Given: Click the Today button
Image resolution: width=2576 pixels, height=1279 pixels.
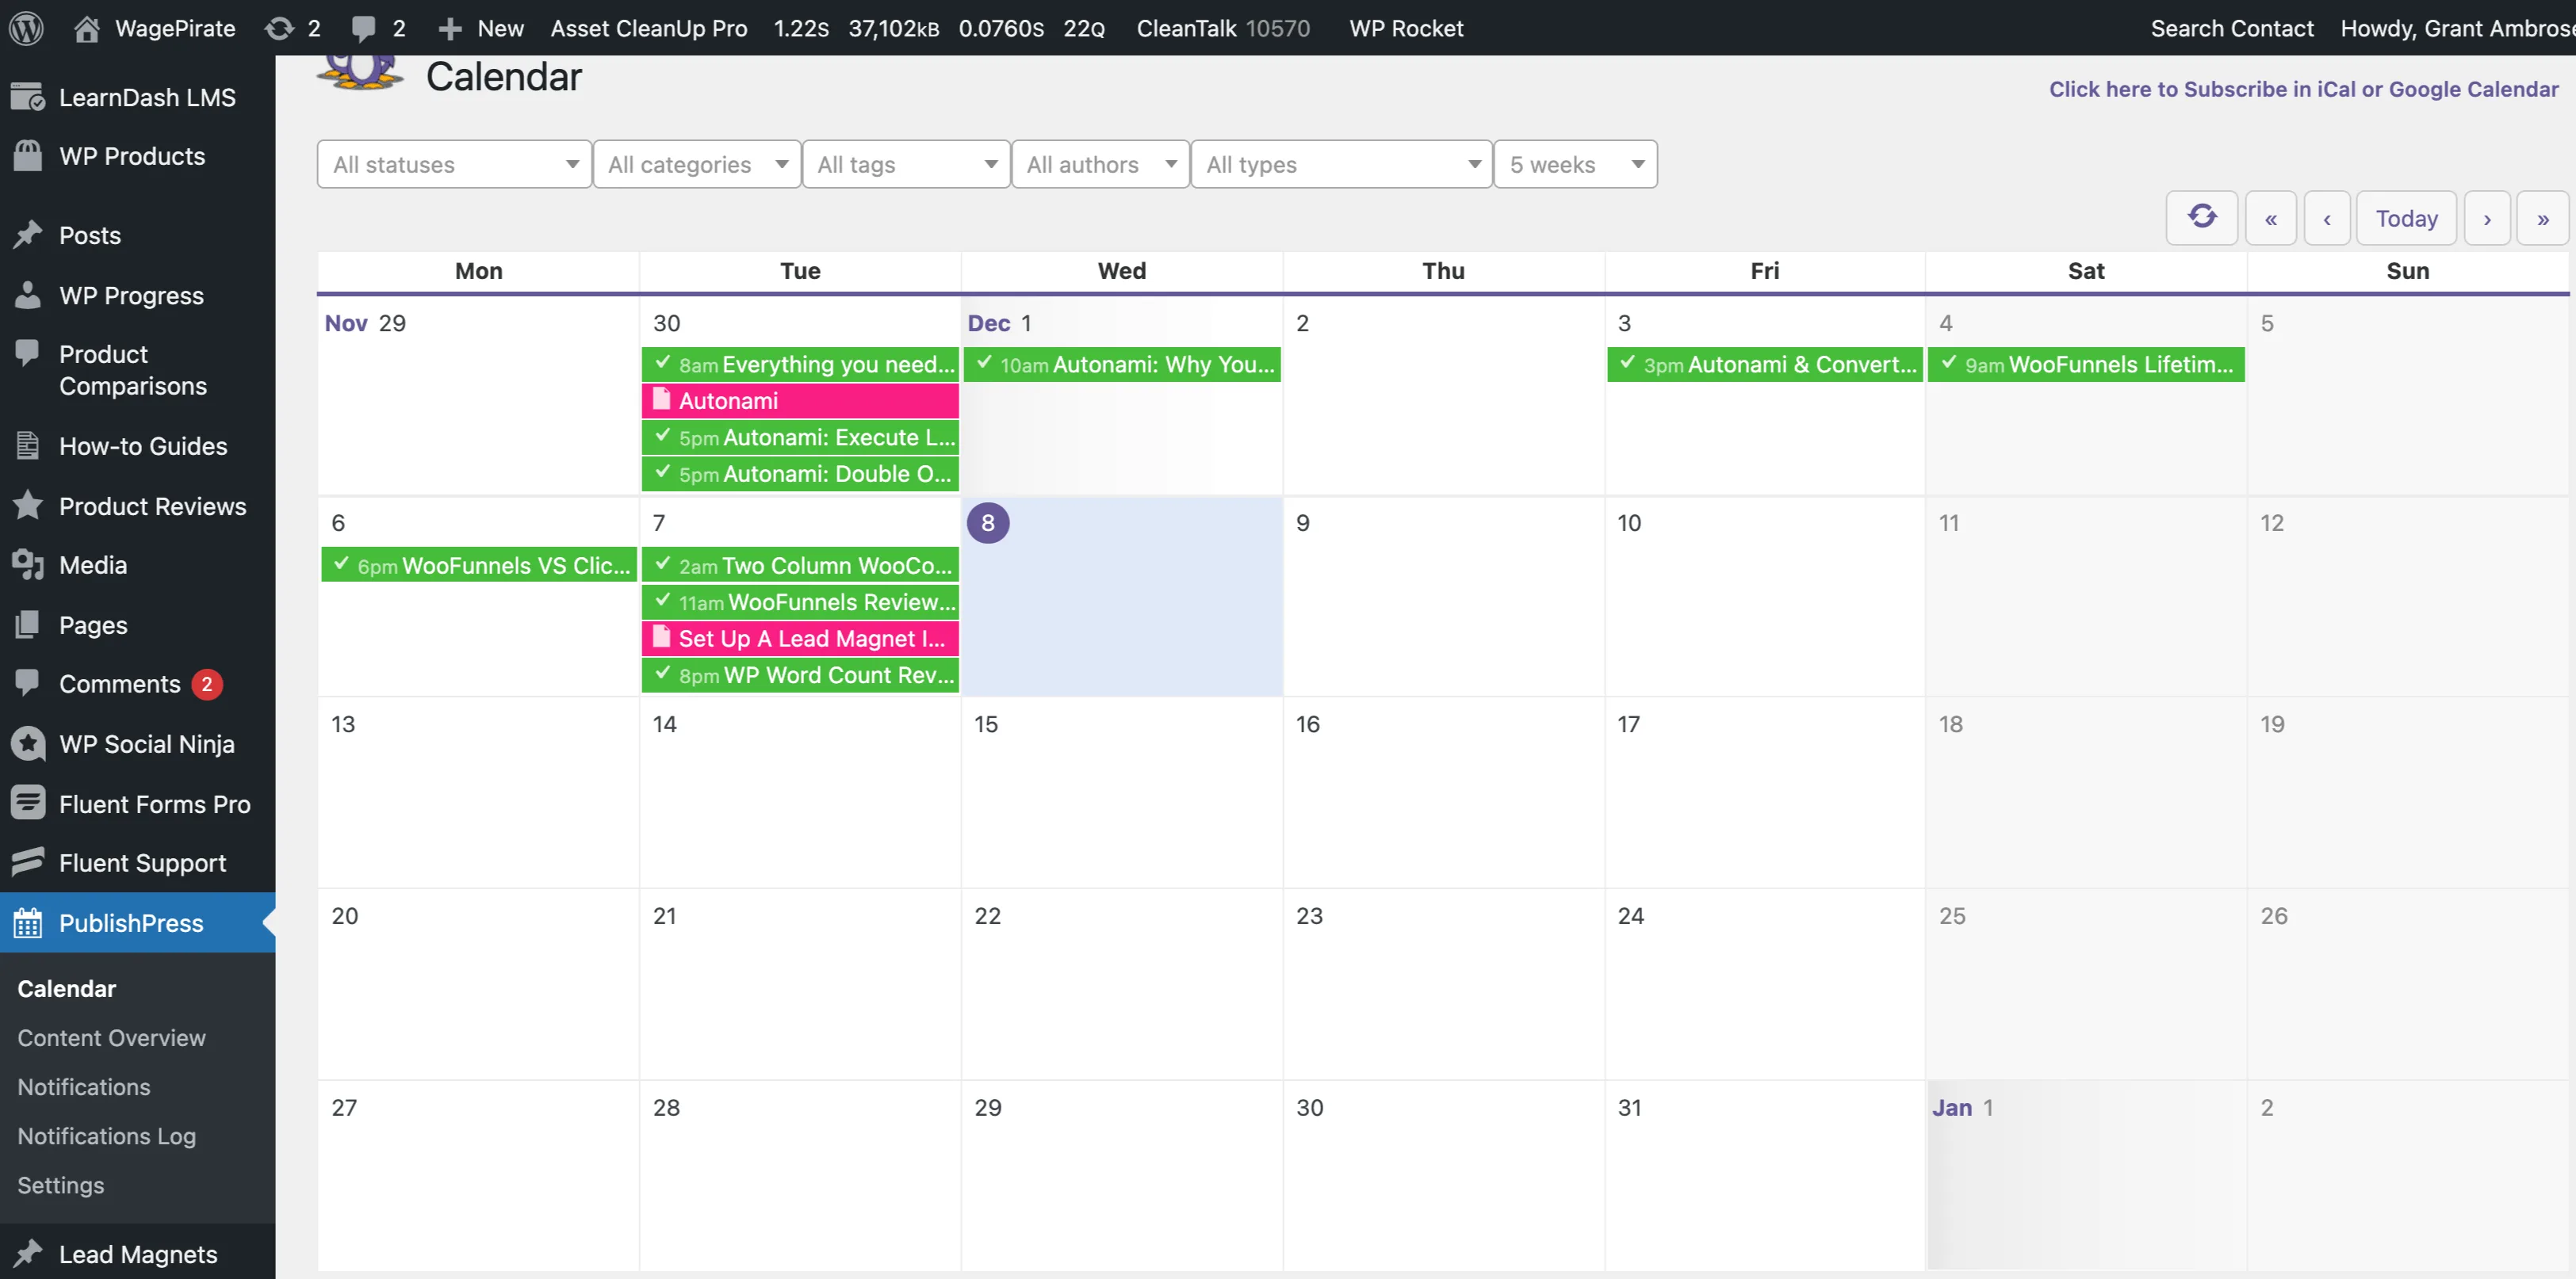Looking at the screenshot, I should (2406, 218).
